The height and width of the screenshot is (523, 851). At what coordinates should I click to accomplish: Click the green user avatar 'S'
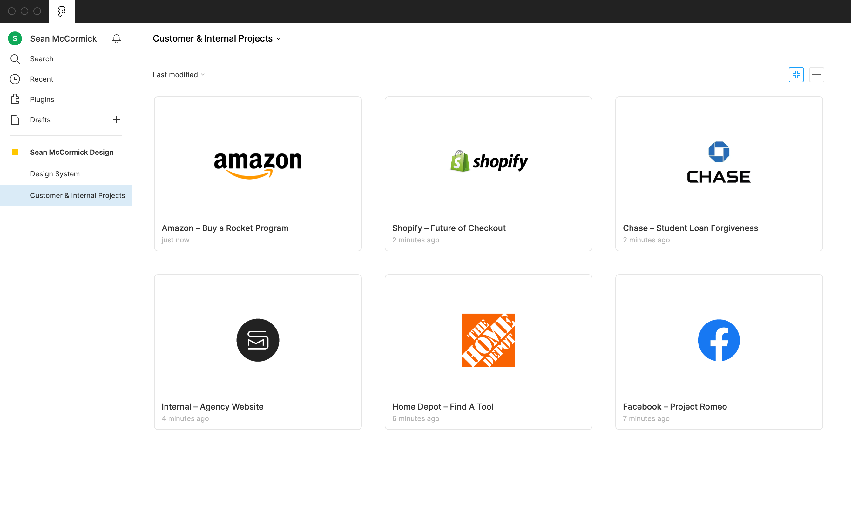[x=15, y=38]
